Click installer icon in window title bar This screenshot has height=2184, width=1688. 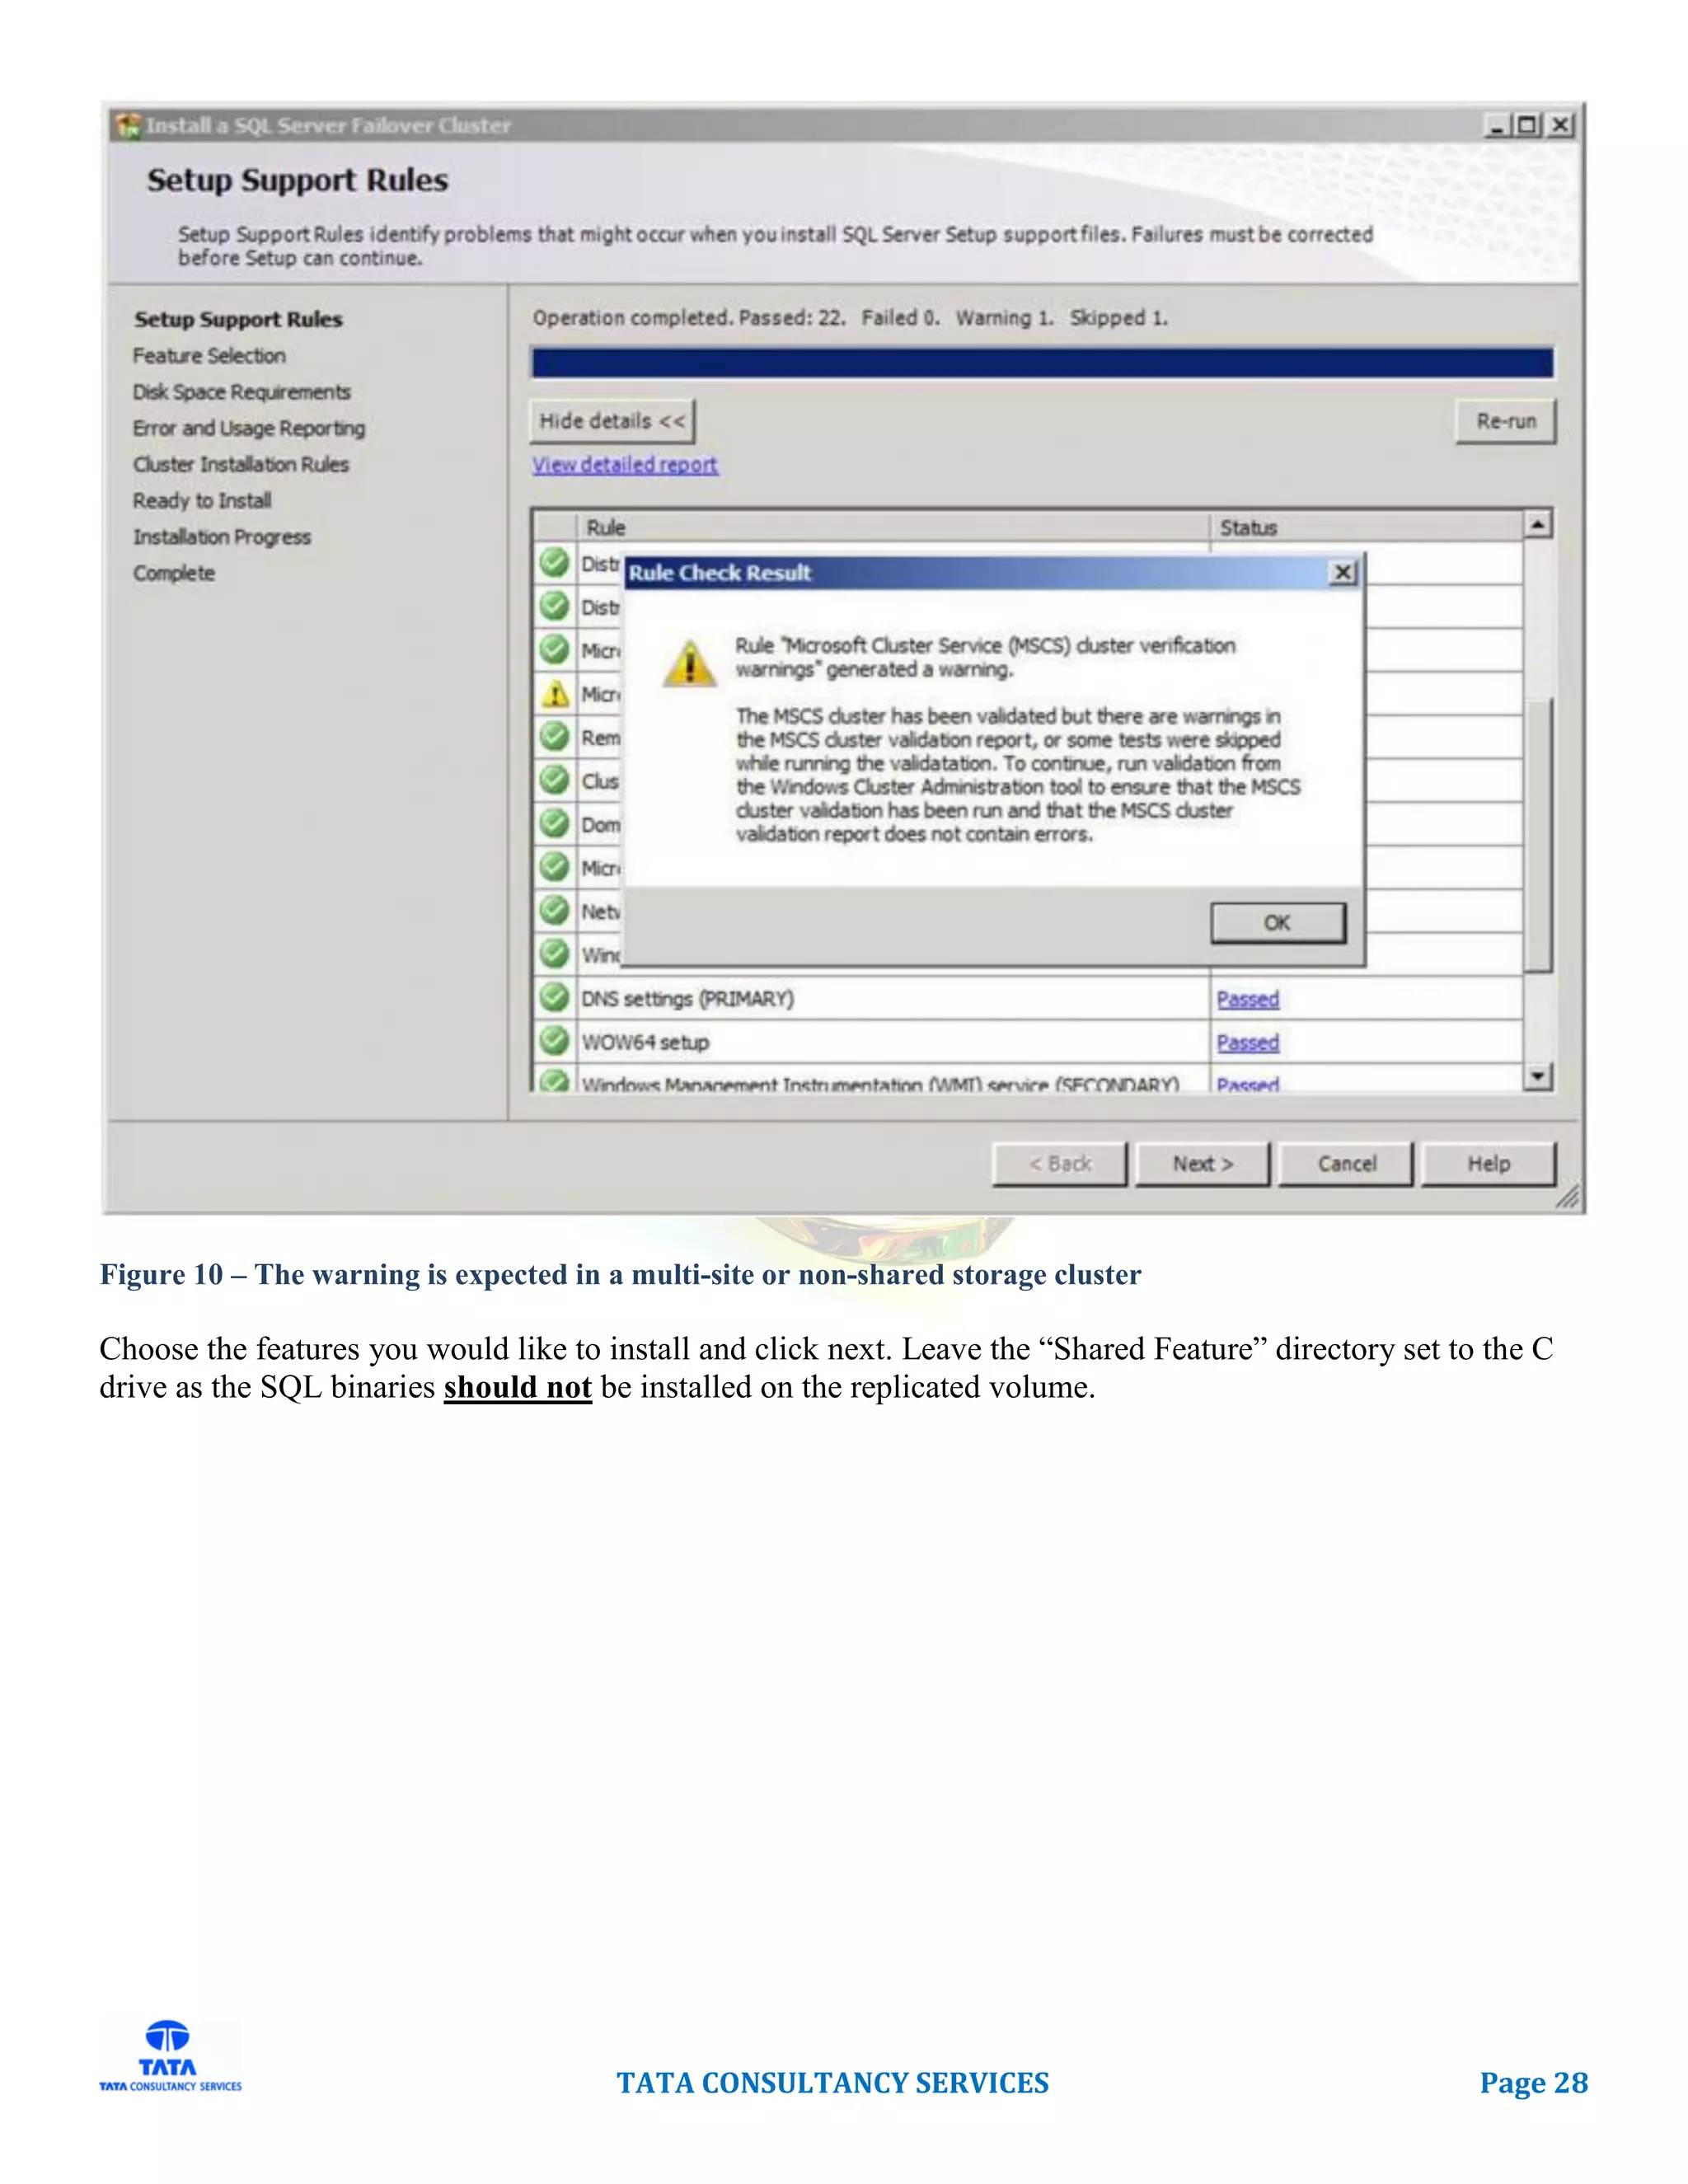(128, 126)
